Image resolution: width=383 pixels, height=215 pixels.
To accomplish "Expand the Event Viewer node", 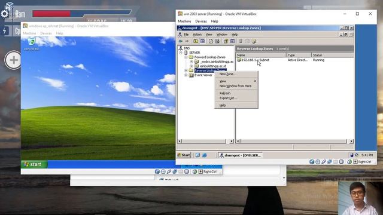I will click(x=186, y=75).
